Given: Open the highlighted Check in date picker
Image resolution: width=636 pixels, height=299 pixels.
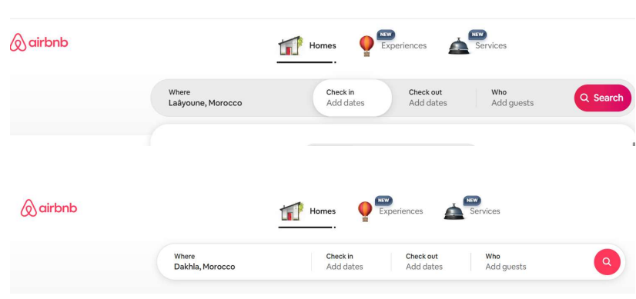Looking at the screenshot, I should [352, 98].
